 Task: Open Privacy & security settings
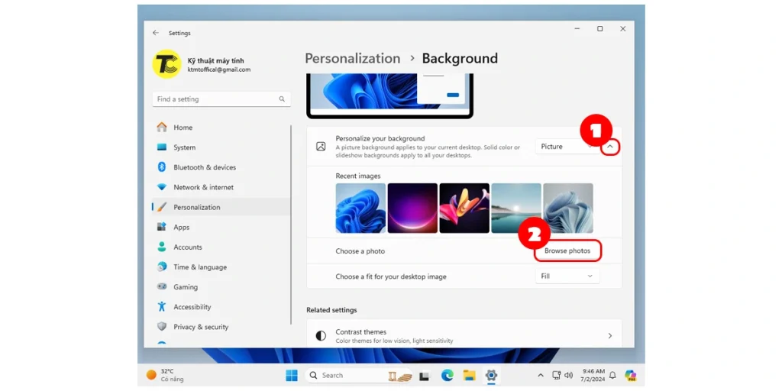[x=200, y=327]
